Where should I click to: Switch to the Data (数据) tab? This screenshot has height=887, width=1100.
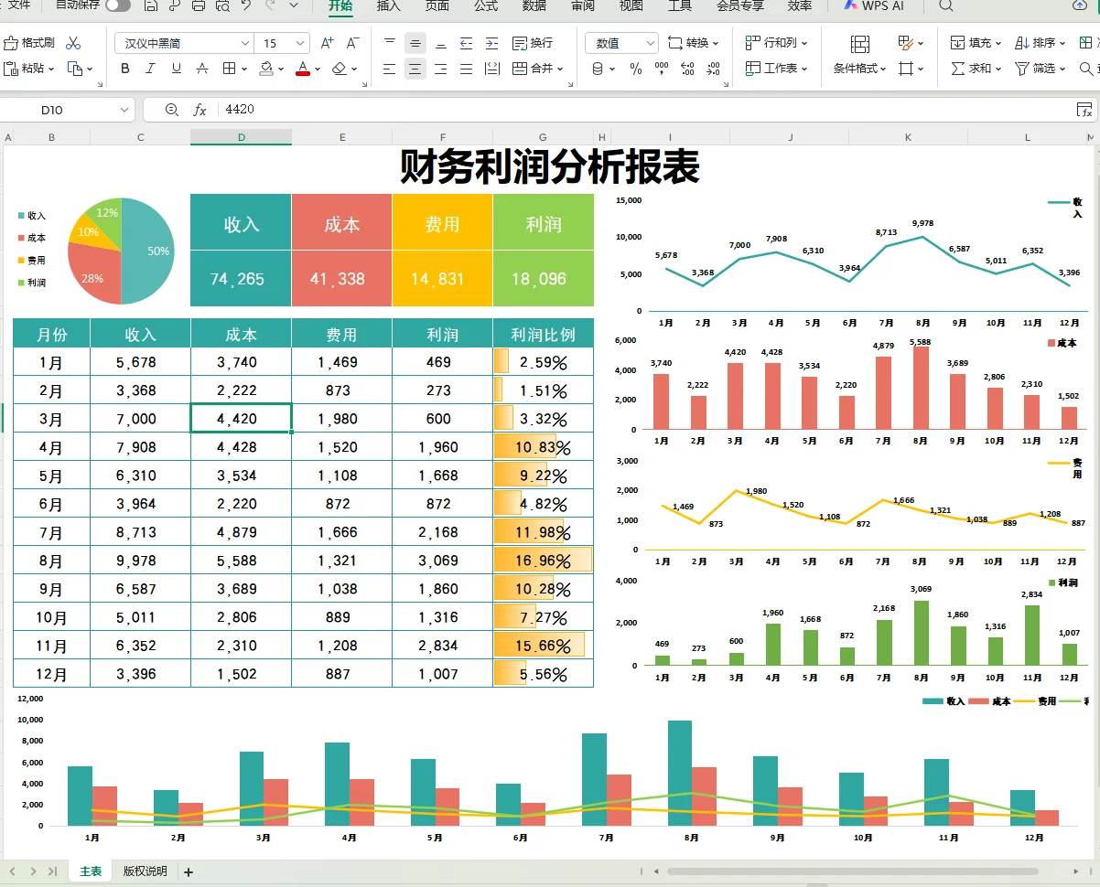click(534, 5)
